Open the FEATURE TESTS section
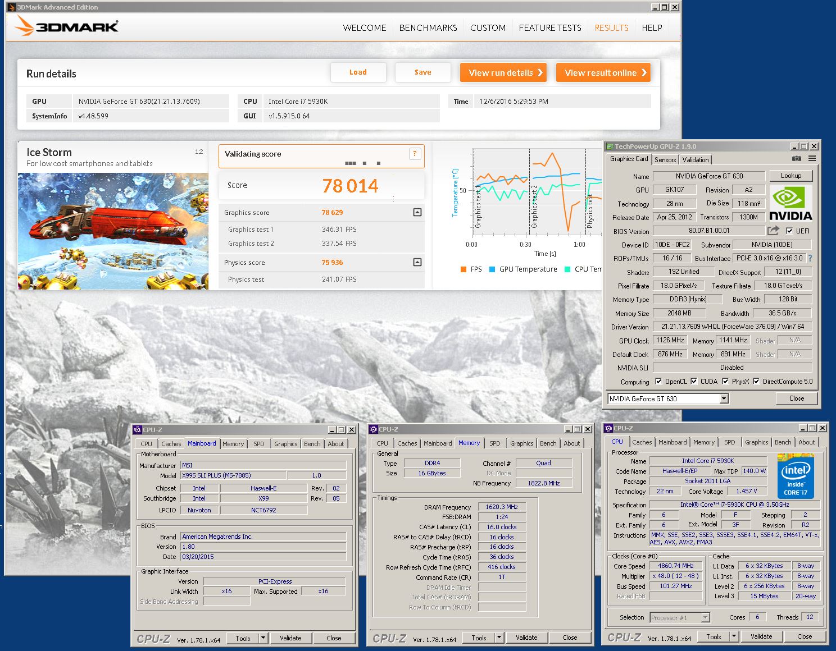836x651 pixels. click(x=550, y=27)
